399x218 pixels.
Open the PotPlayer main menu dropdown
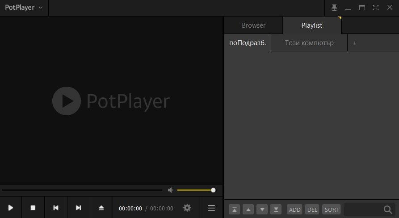click(x=24, y=8)
